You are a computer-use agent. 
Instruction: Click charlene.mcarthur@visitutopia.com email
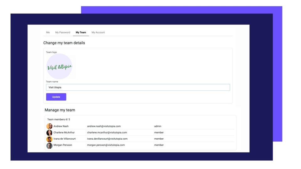107,132
